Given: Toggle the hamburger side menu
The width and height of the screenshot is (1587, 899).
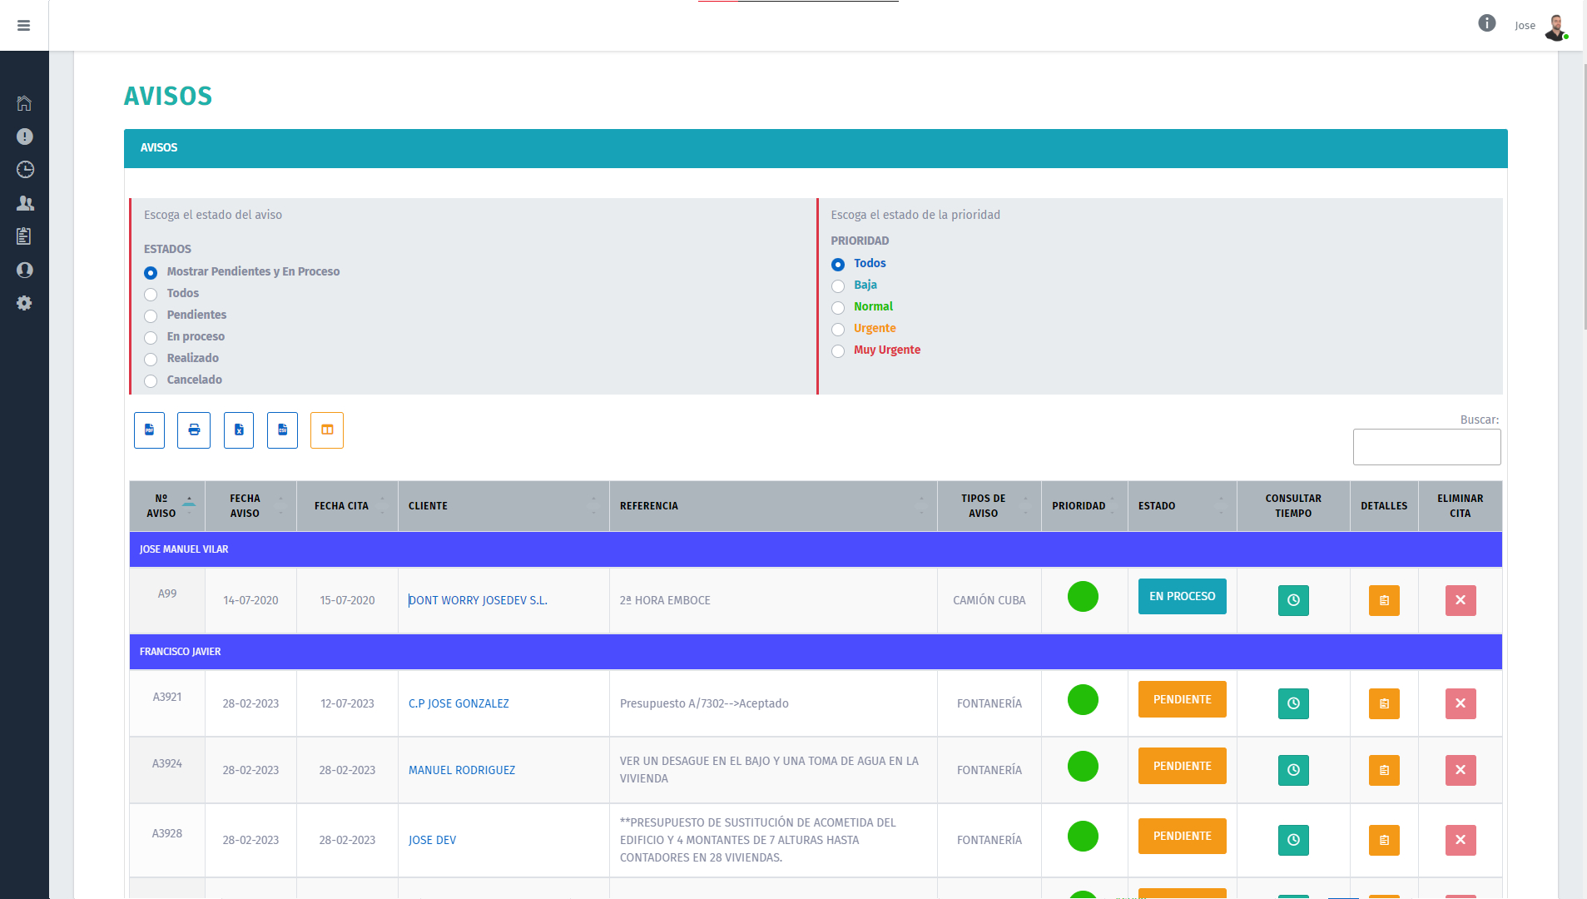Looking at the screenshot, I should coord(24,26).
